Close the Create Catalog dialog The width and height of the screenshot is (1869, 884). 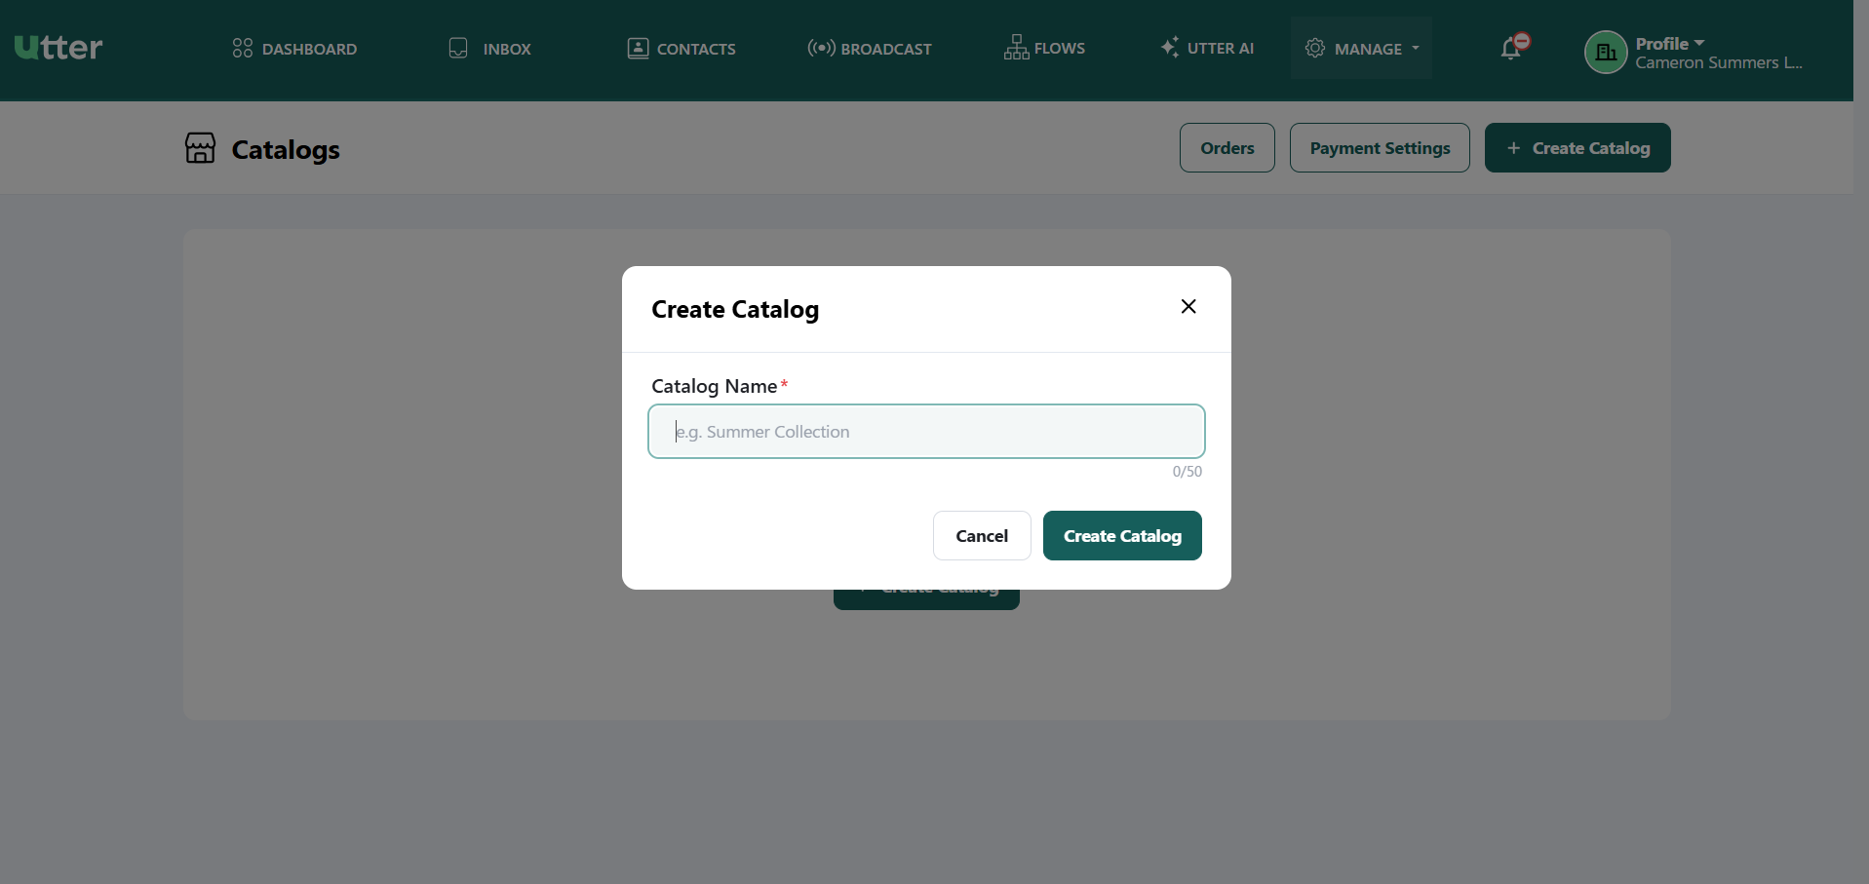(x=1188, y=306)
